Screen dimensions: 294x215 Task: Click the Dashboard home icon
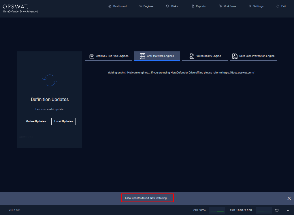[110, 6]
